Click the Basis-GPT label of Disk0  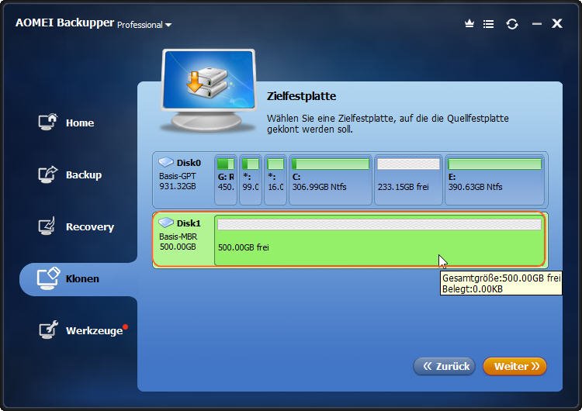(x=178, y=176)
